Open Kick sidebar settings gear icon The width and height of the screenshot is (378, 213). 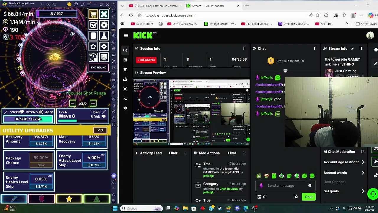pos(125,108)
